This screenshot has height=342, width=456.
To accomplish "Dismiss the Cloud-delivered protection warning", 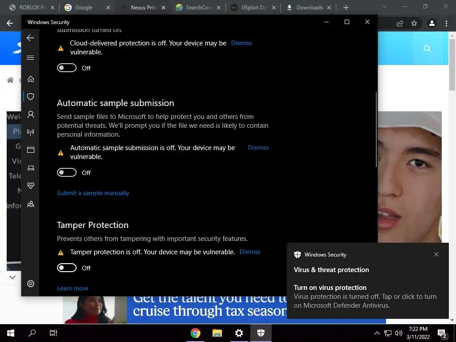I will pos(241,43).
